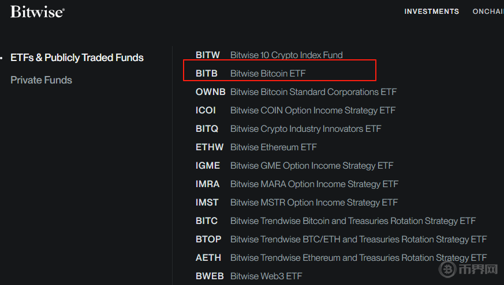This screenshot has width=504, height=285.
Task: Open the Bitwise Bitcoin ETF link
Action: [x=268, y=74]
